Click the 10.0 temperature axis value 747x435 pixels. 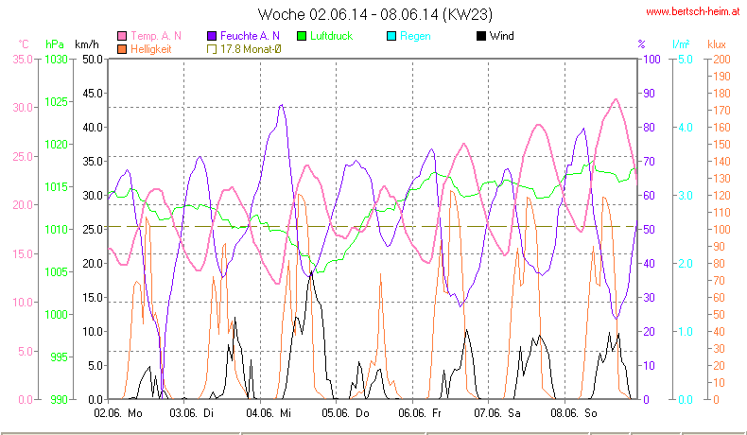coord(23,302)
